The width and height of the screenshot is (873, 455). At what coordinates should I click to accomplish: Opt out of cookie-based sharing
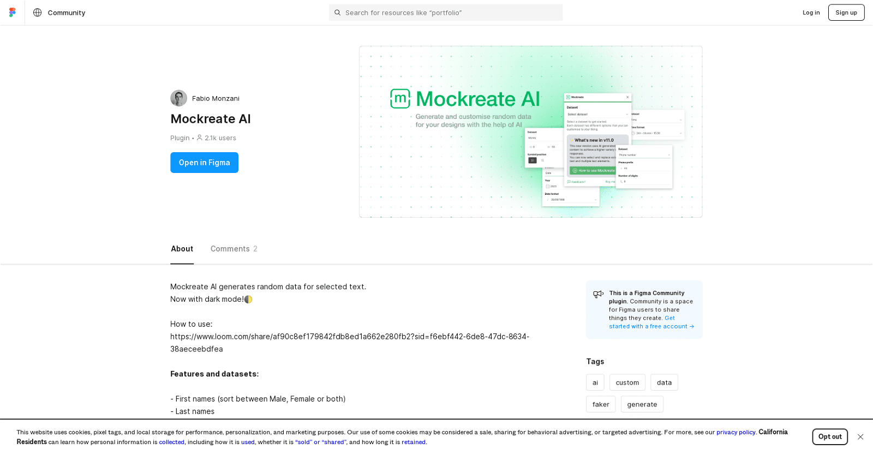point(829,436)
